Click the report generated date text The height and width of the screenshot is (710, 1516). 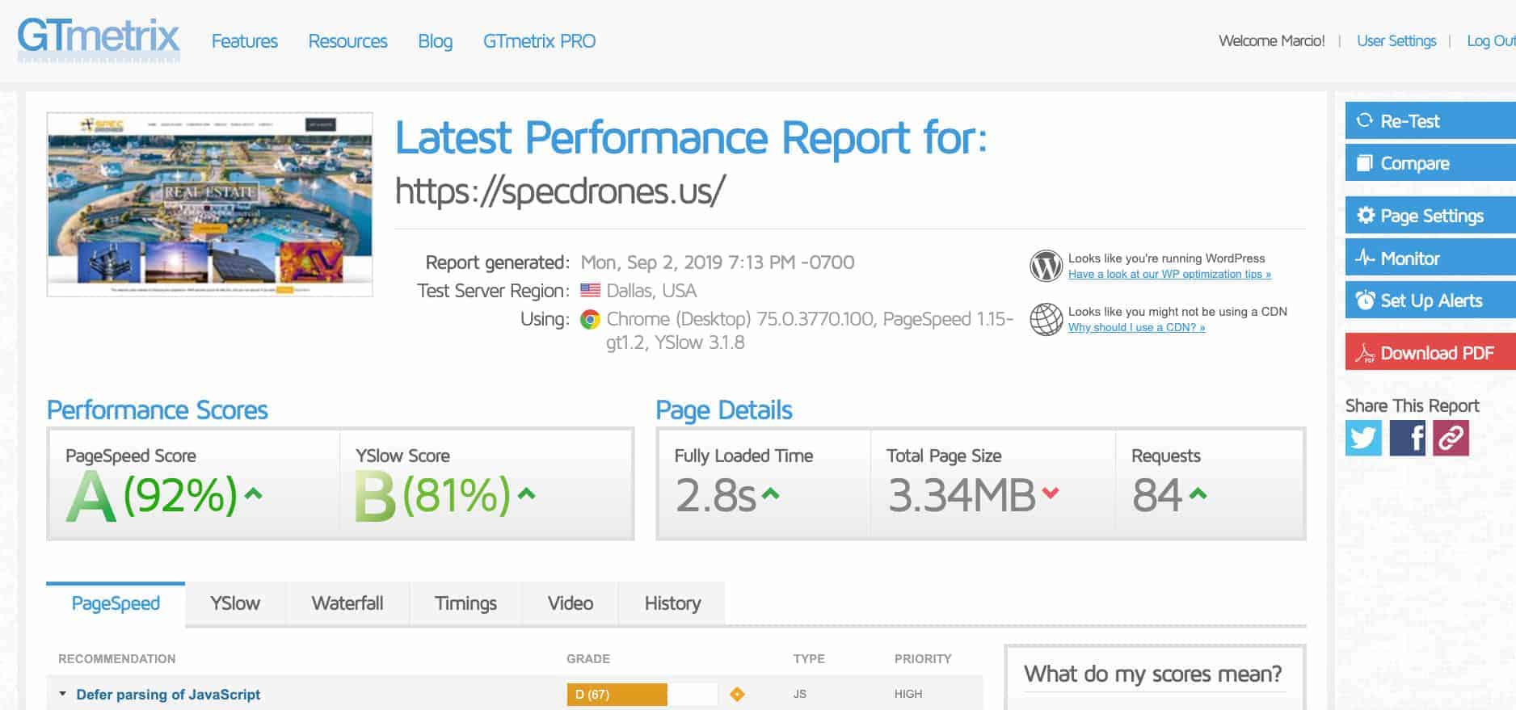pos(718,263)
